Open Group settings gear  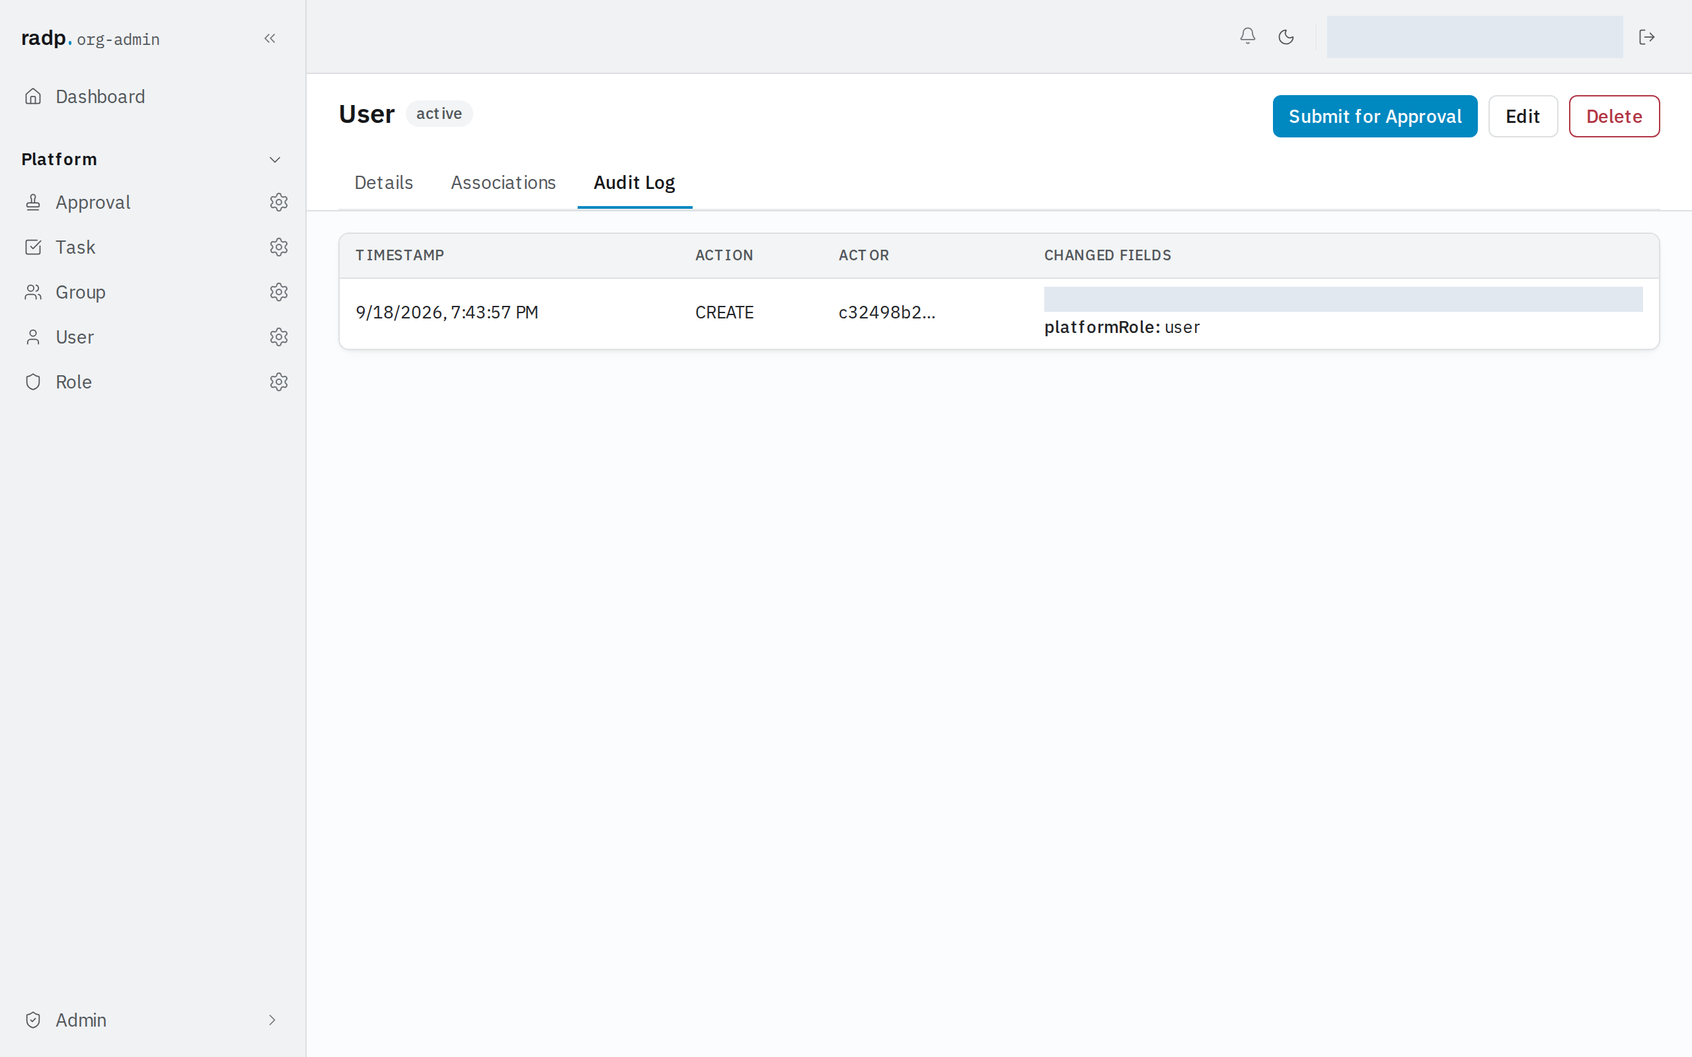pos(278,291)
